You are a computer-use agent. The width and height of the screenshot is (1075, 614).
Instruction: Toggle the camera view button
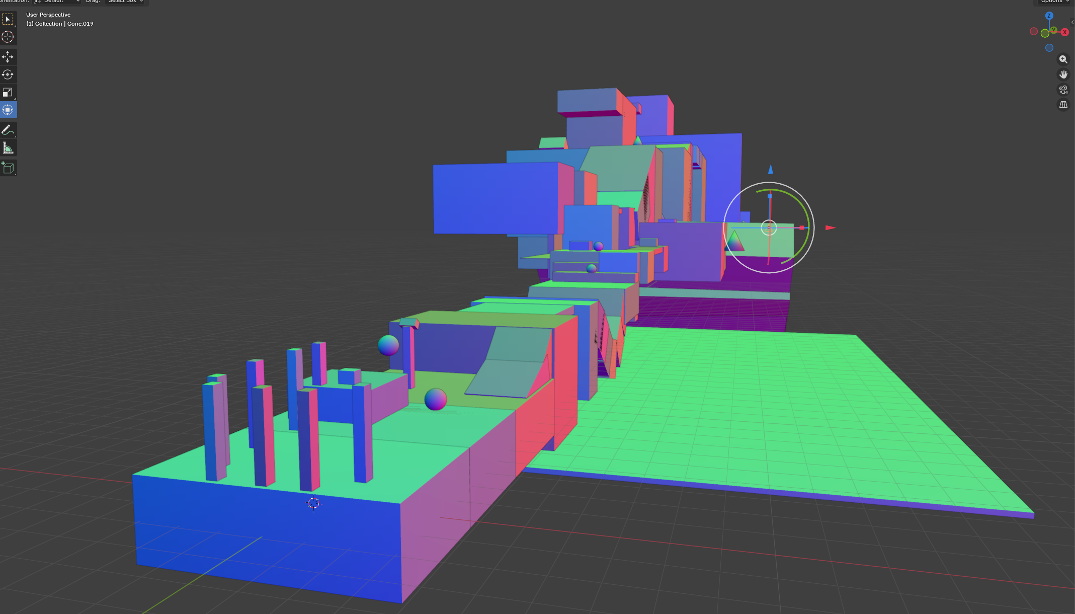[1063, 90]
